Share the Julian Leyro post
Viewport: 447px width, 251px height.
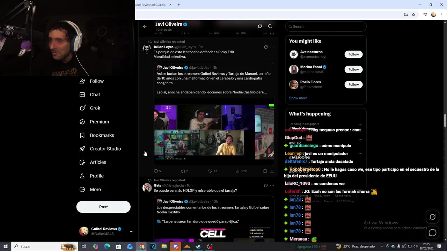pos(272,171)
